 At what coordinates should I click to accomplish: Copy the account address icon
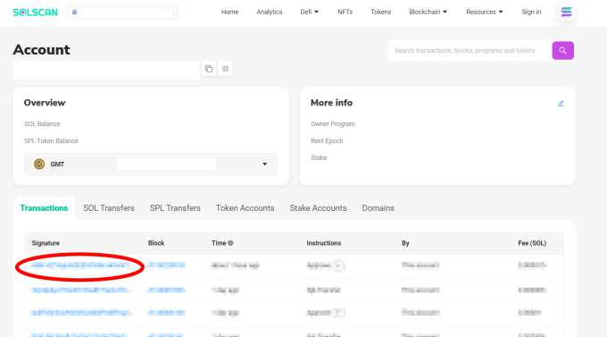[x=209, y=69]
